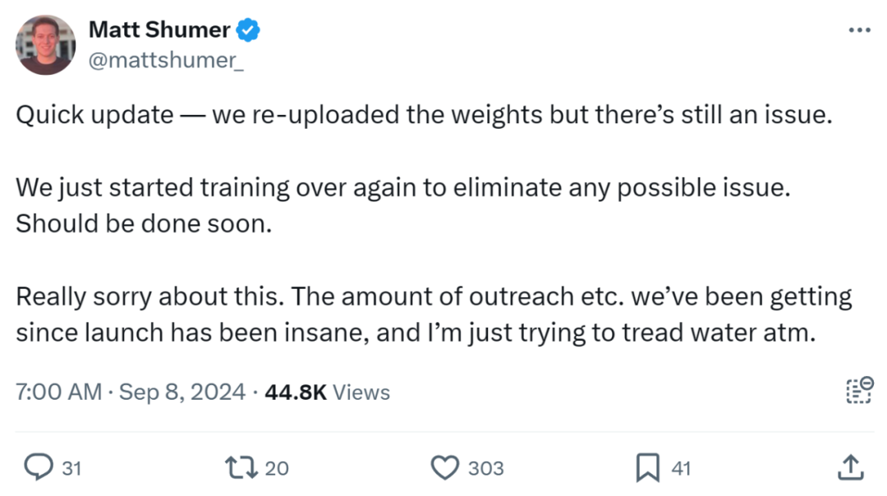Like the tweet with the heart icon

444,468
